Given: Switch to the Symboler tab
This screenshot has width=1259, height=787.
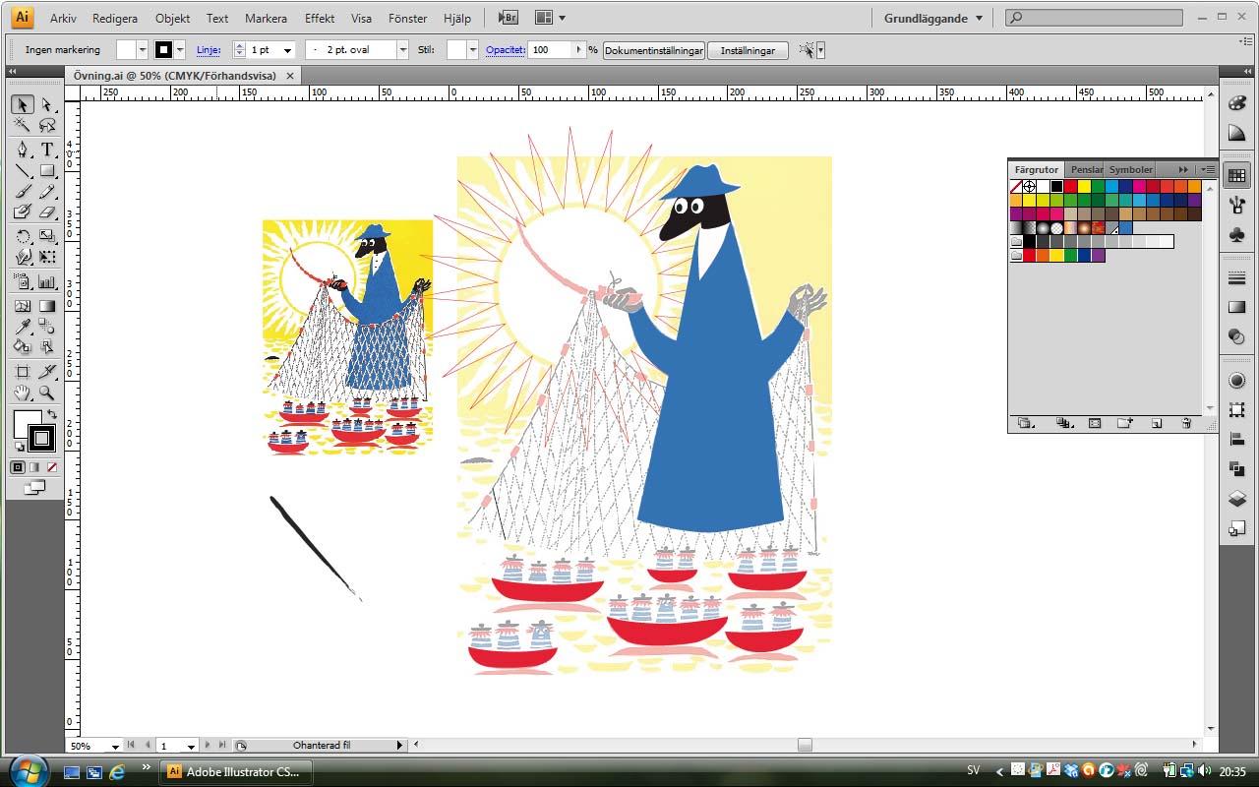Looking at the screenshot, I should [1131, 170].
